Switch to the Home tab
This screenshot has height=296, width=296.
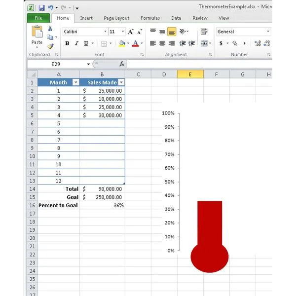(x=63, y=18)
